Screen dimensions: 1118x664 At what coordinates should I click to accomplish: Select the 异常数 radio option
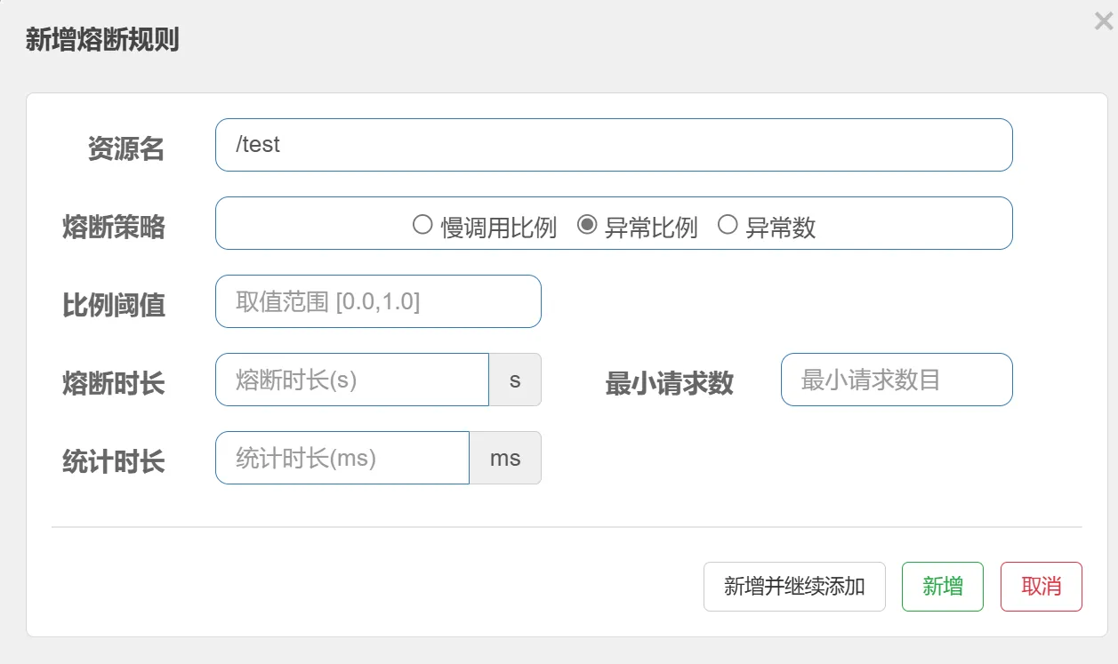728,225
